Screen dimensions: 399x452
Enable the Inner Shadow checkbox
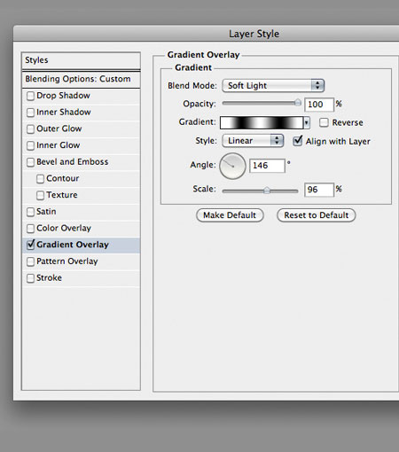30,113
